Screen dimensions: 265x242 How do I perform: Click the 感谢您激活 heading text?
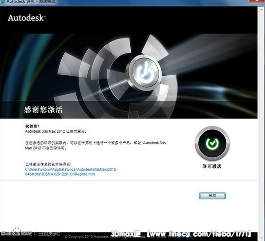pos(44,110)
